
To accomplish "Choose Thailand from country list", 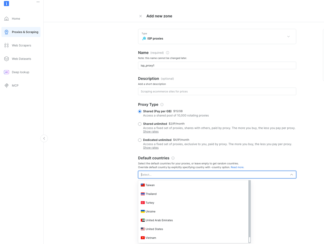I will point(193,194).
